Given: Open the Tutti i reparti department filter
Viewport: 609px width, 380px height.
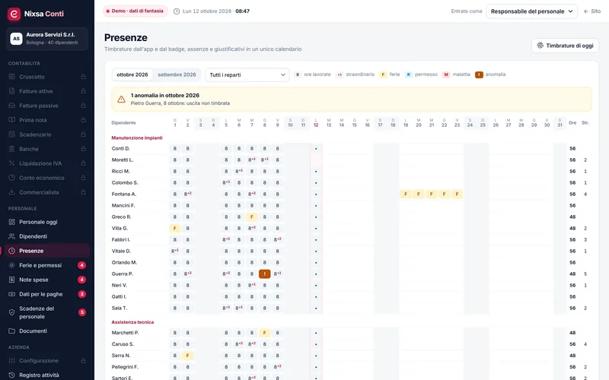Looking at the screenshot, I should 247,74.
